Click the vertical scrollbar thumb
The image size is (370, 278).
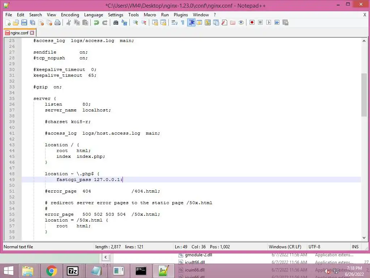[364, 95]
